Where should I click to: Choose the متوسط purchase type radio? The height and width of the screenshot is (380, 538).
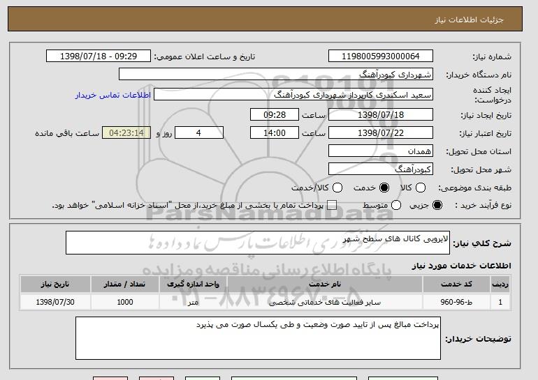point(396,205)
